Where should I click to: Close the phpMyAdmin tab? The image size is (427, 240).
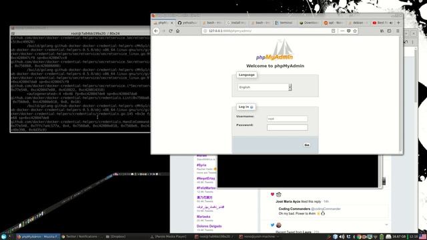(172, 23)
